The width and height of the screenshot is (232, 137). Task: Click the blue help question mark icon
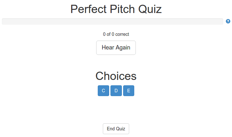(x=228, y=21)
